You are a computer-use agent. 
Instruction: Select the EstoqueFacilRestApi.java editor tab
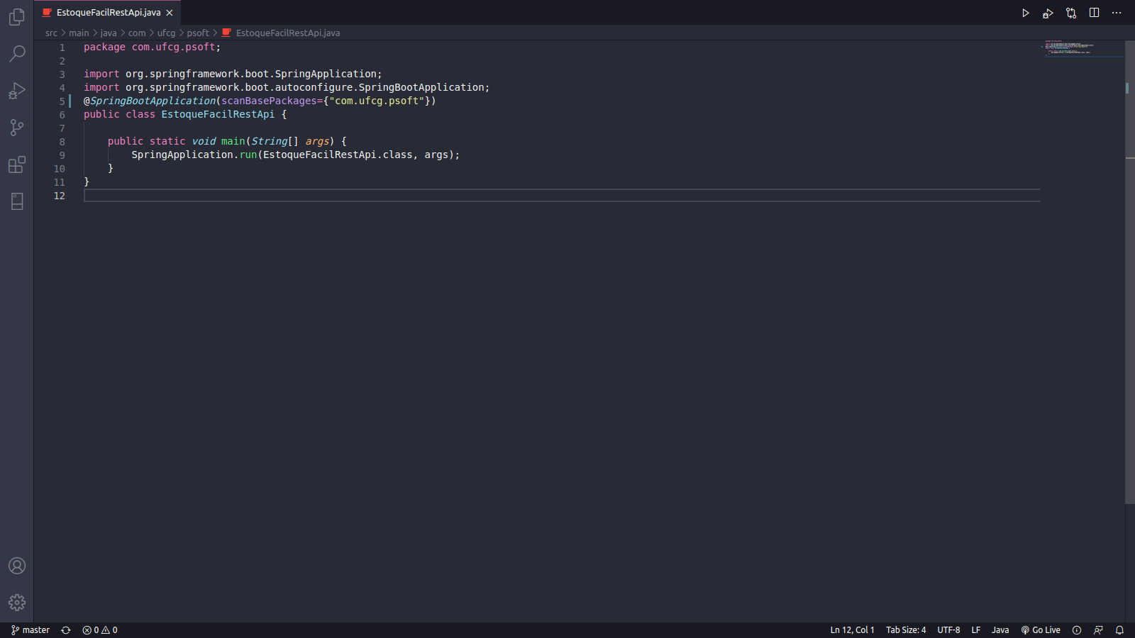(108, 13)
